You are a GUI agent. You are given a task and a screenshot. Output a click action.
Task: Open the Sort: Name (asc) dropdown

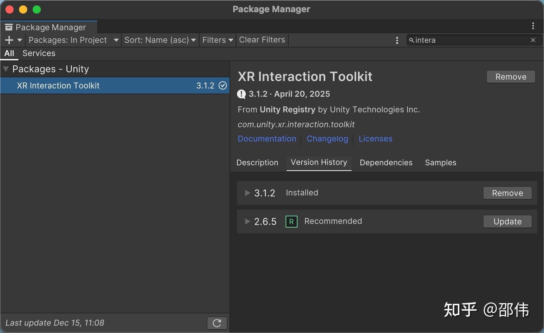(x=160, y=40)
